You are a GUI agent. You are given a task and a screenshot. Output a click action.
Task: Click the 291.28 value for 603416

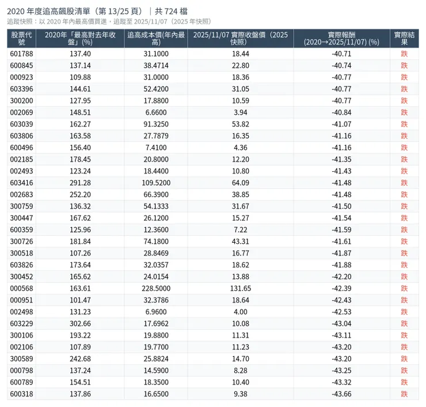(x=80, y=183)
